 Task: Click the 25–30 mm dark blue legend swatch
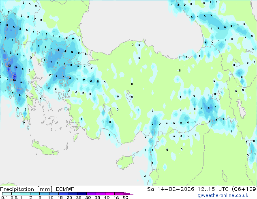click(81, 194)
